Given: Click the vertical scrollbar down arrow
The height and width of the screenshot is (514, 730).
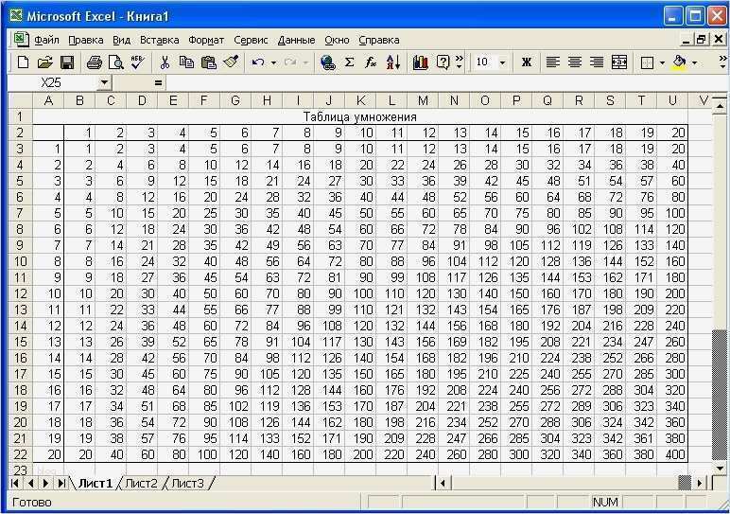Looking at the screenshot, I should coord(720,469).
